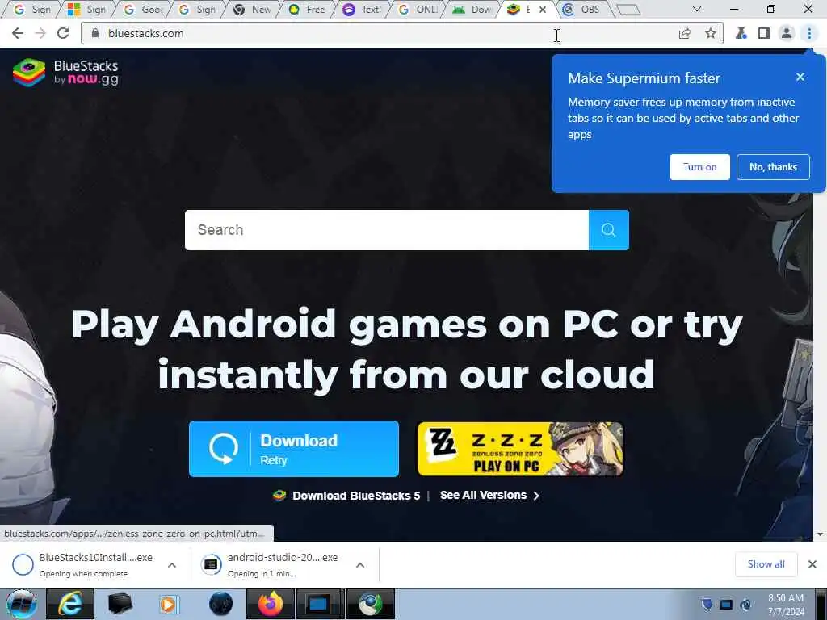Share this page using the share icon
Image resolution: width=827 pixels, height=620 pixels.
pyautogui.click(x=685, y=34)
